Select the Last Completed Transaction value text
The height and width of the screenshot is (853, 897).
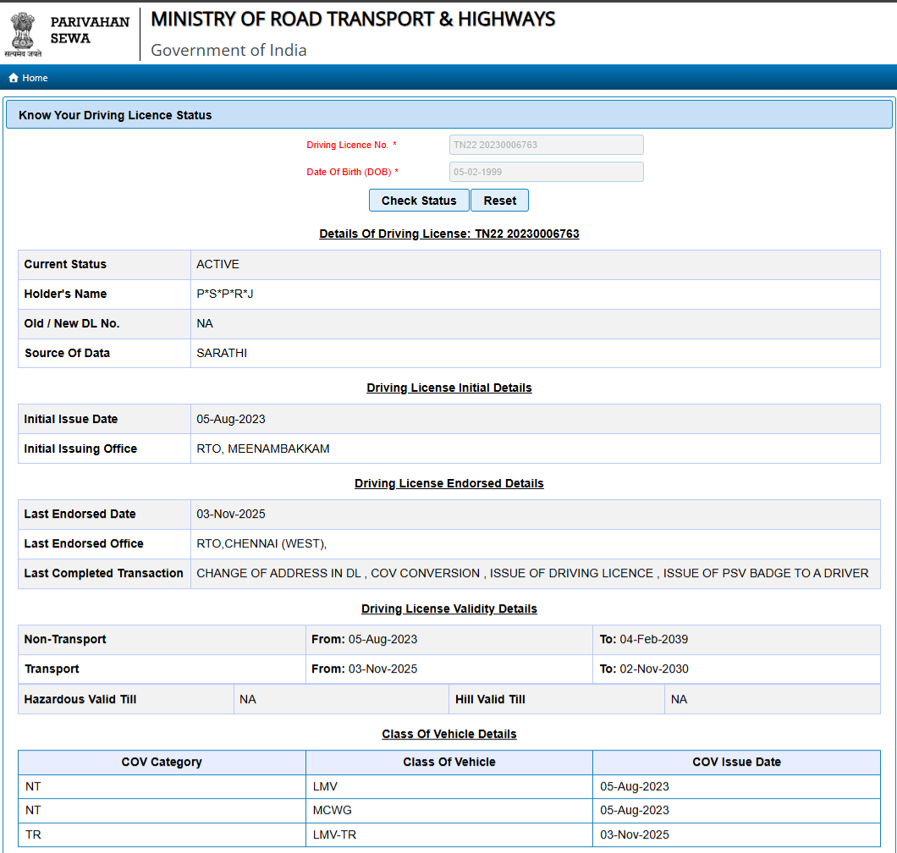[x=532, y=573]
